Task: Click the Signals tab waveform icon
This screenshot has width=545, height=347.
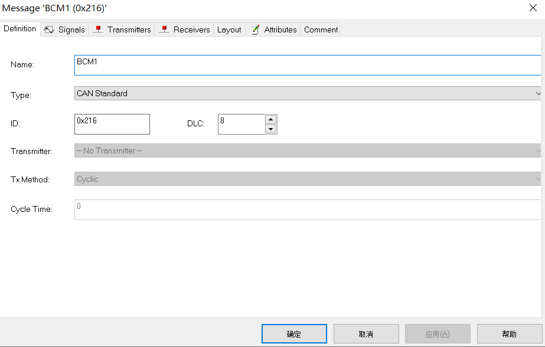Action: pos(50,29)
